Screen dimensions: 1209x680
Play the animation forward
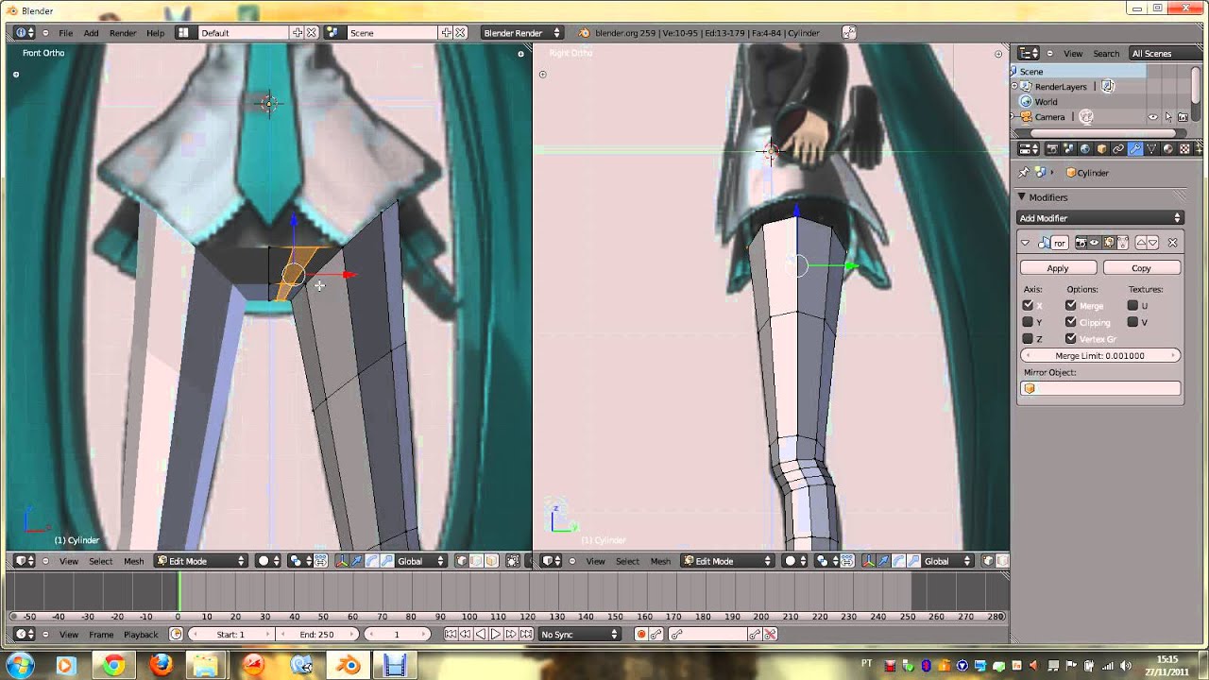[496, 635]
